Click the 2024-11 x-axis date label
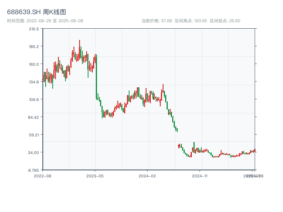The height and width of the screenshot is (212, 283). tap(200, 176)
